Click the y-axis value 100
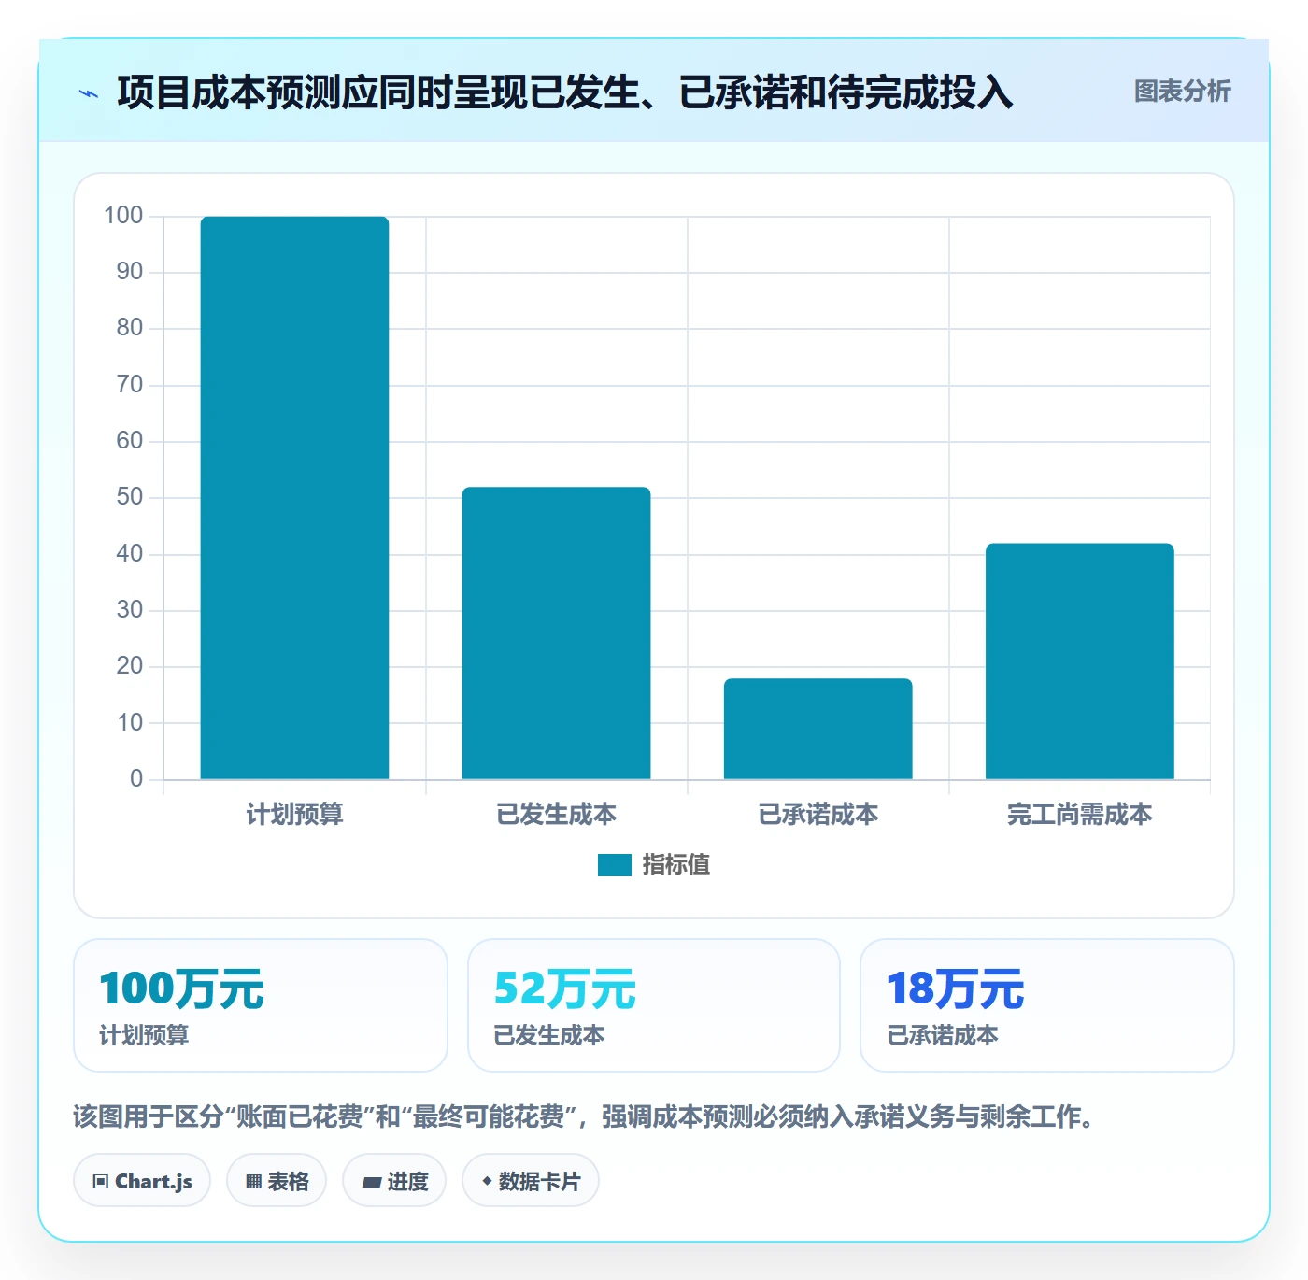 [123, 216]
